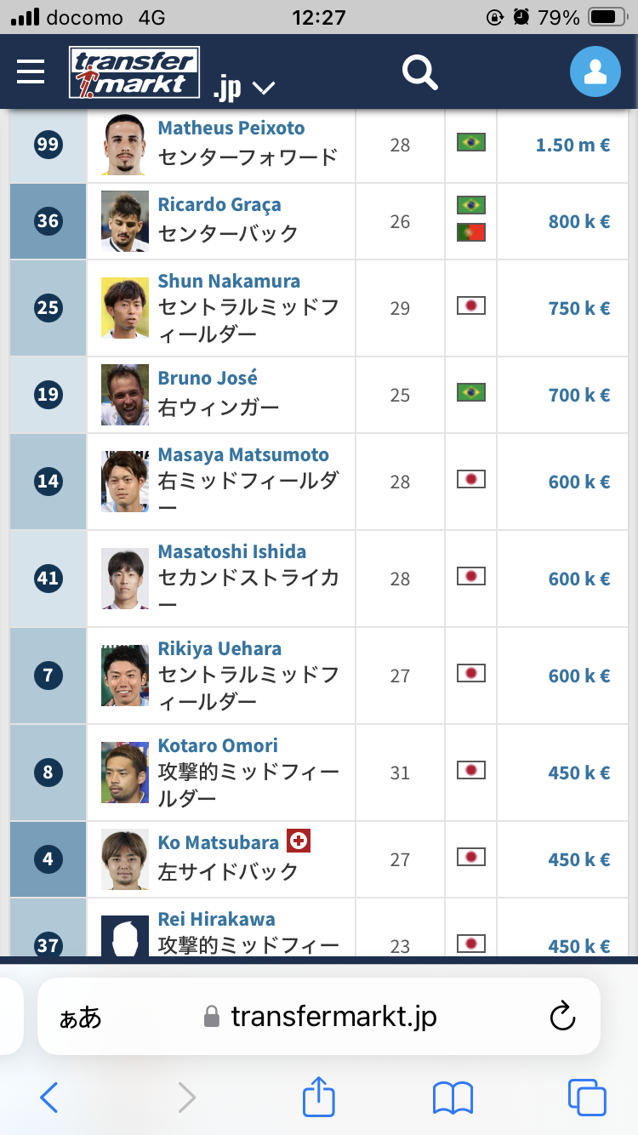
Task: Tap Ko Matsubara's red injury icon
Action: coord(299,841)
